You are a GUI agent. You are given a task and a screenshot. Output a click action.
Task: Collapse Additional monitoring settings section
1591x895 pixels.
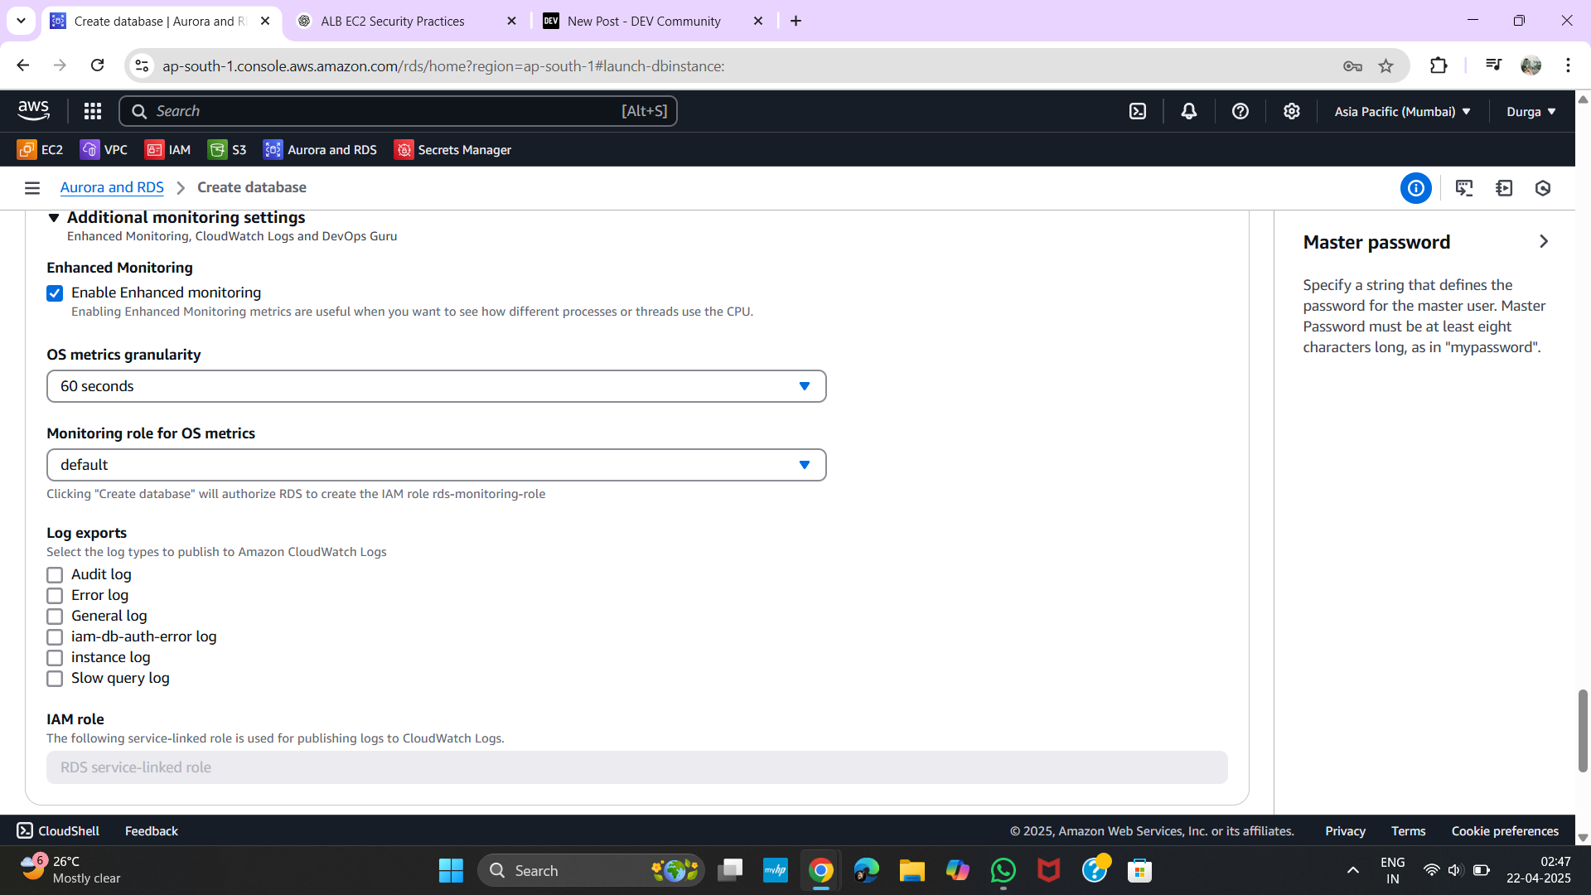[x=54, y=218]
